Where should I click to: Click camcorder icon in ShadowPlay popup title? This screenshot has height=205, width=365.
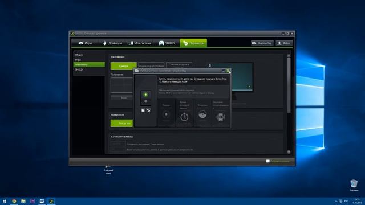[137, 71]
